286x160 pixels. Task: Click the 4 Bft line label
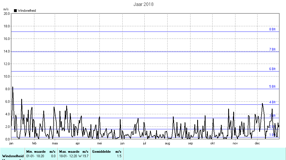(272, 102)
